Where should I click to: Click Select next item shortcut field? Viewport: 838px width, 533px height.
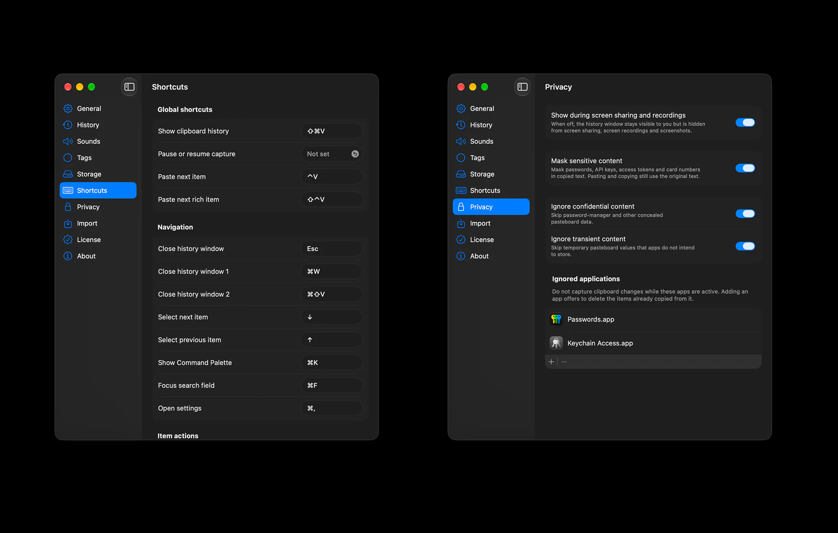pos(331,317)
